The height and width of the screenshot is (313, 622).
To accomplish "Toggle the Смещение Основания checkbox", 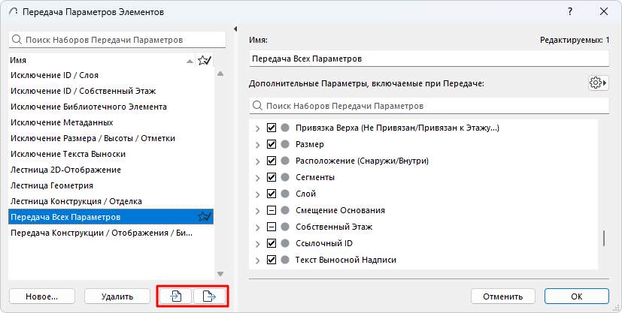I will click(x=272, y=210).
